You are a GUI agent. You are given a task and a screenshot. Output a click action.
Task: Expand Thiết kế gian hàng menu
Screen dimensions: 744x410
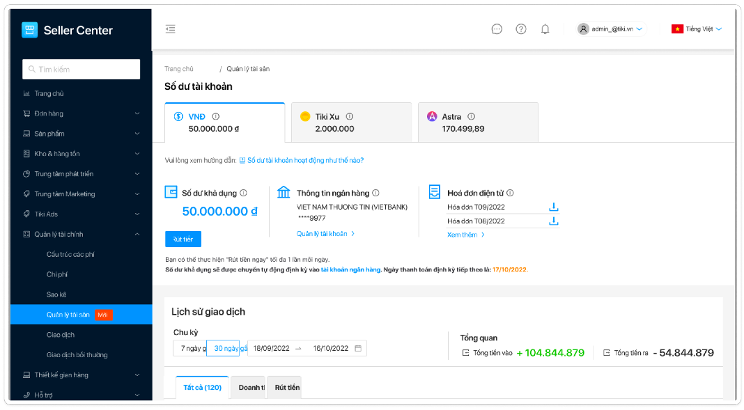click(x=81, y=375)
